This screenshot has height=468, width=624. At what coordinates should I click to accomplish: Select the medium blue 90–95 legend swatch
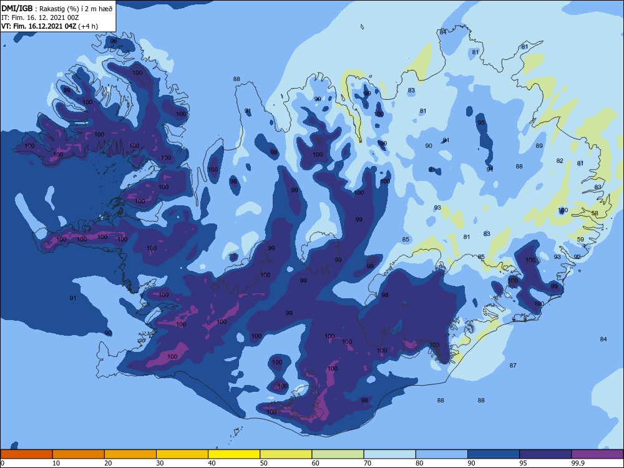[494, 454]
